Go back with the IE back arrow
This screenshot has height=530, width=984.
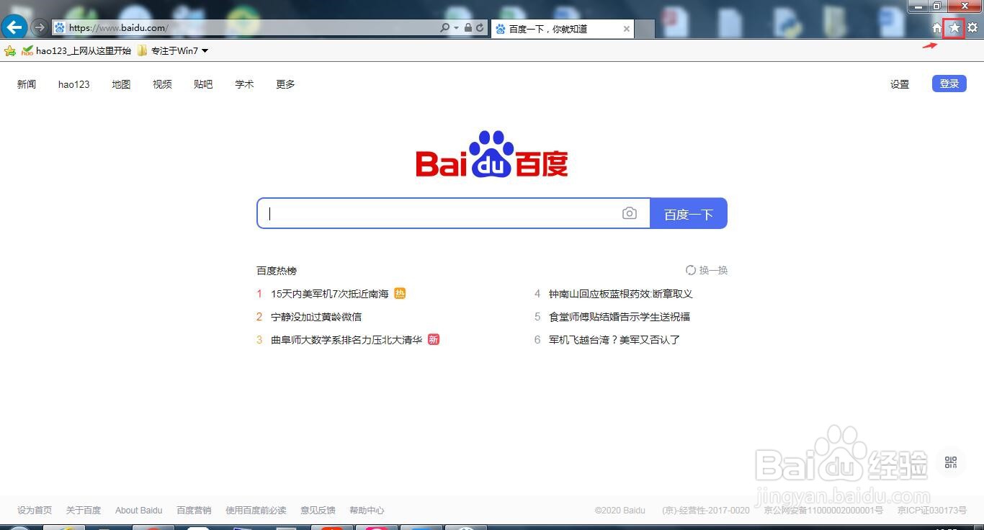14,27
